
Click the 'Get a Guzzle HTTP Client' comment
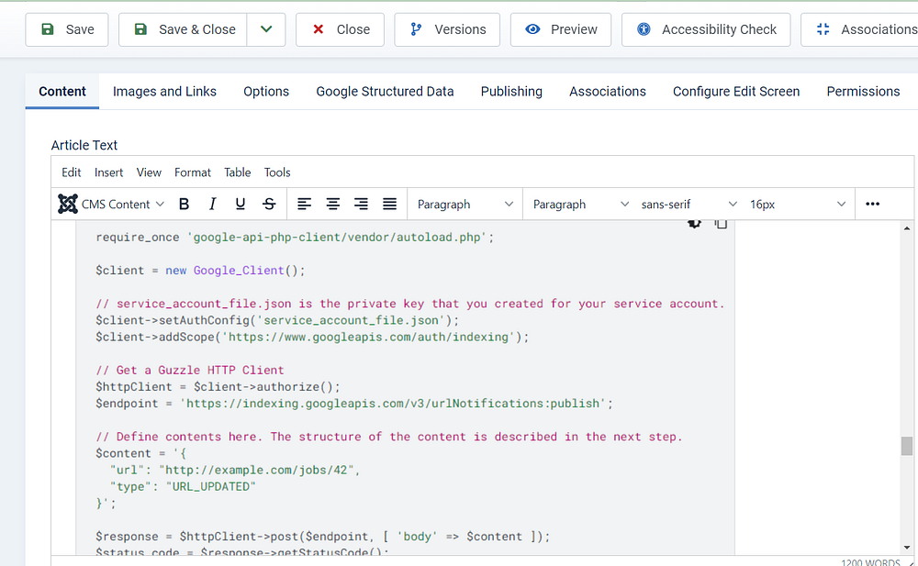tap(190, 371)
